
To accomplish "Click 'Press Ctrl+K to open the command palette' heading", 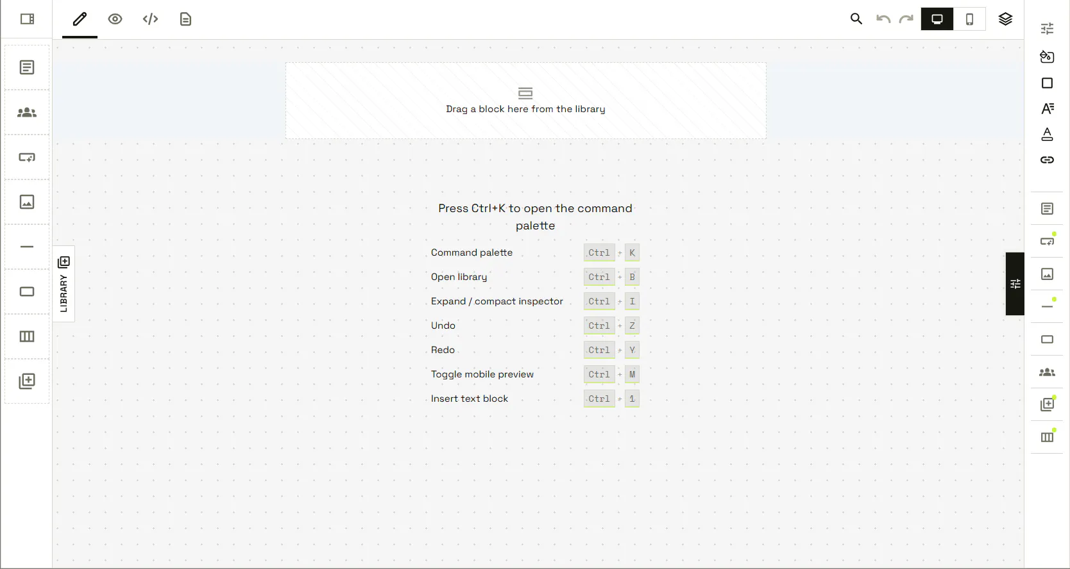I will 535,217.
